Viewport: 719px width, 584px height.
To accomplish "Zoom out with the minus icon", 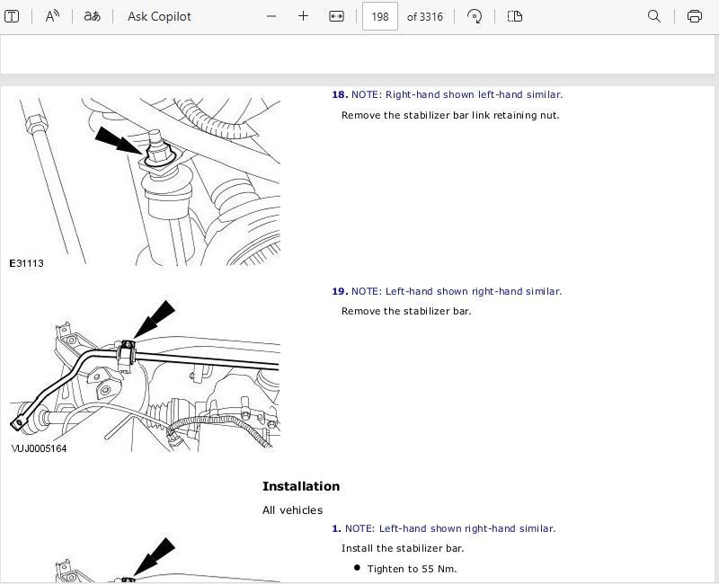I will (272, 16).
